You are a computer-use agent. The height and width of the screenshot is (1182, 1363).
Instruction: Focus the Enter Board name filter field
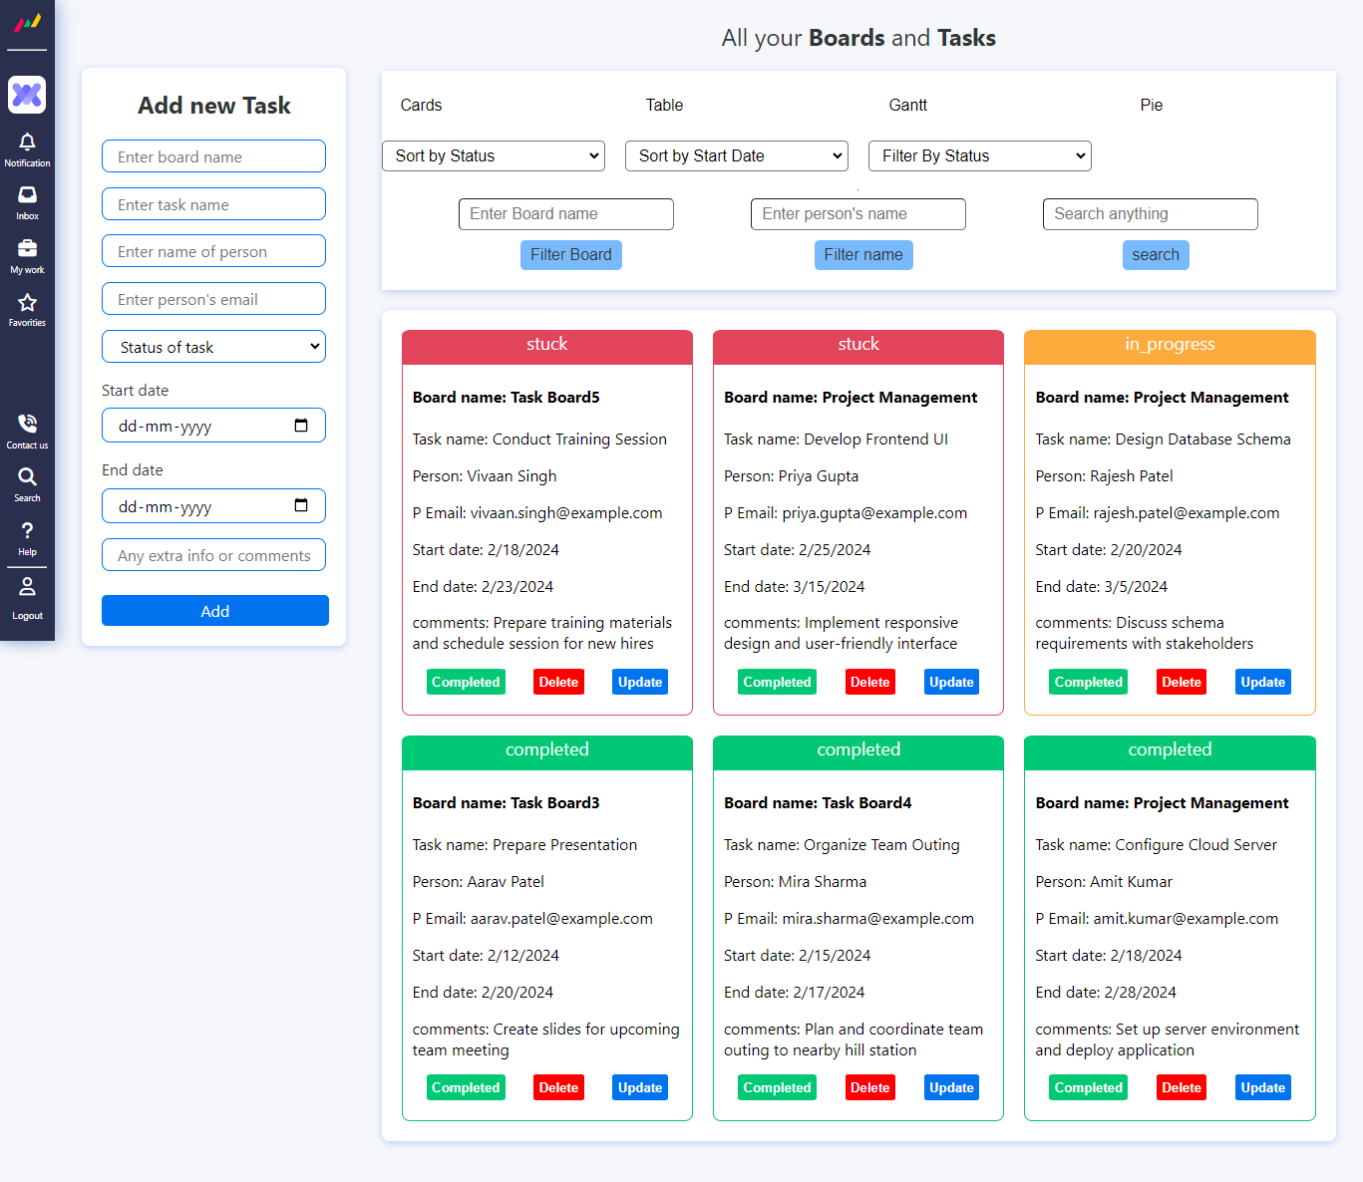(x=566, y=214)
